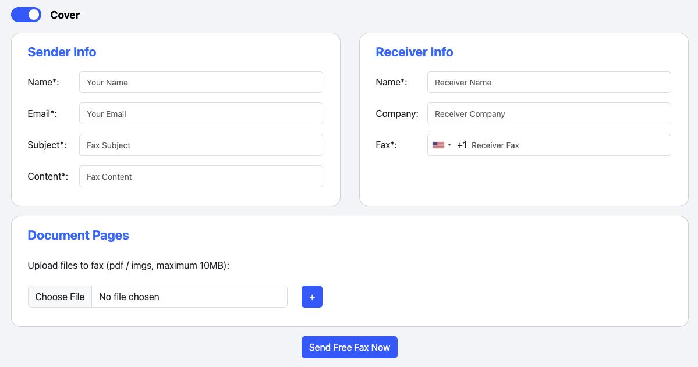Expand the country code dropdown arrow

(449, 145)
